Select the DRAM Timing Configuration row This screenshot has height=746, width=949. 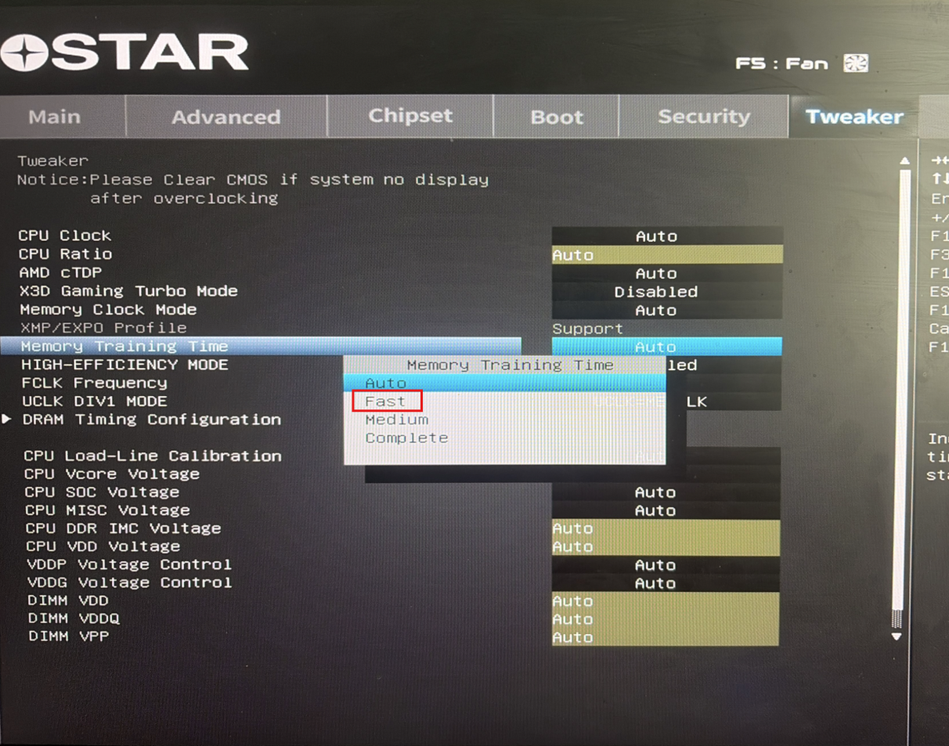[x=151, y=420]
